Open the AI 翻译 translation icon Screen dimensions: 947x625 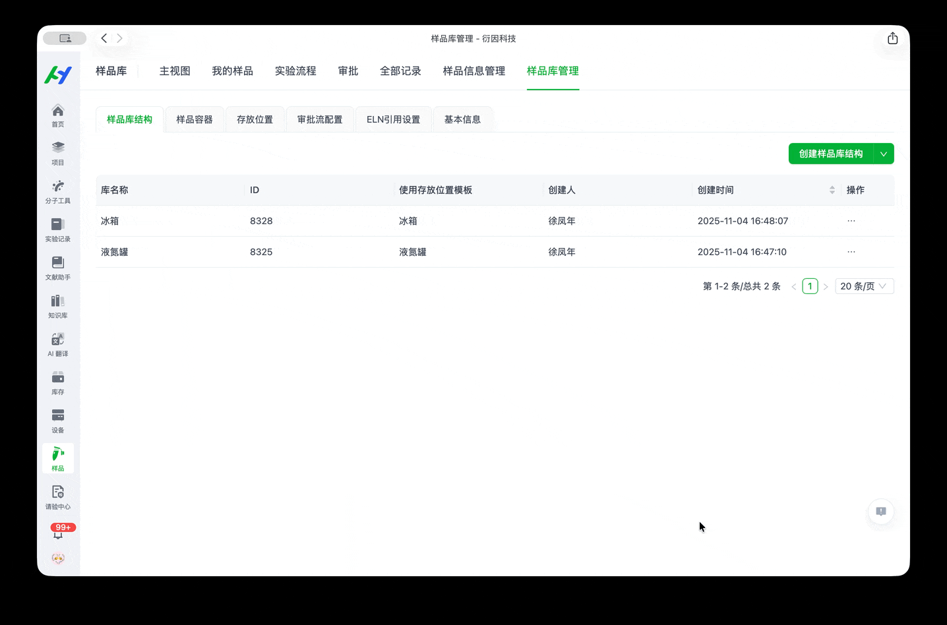tap(58, 343)
